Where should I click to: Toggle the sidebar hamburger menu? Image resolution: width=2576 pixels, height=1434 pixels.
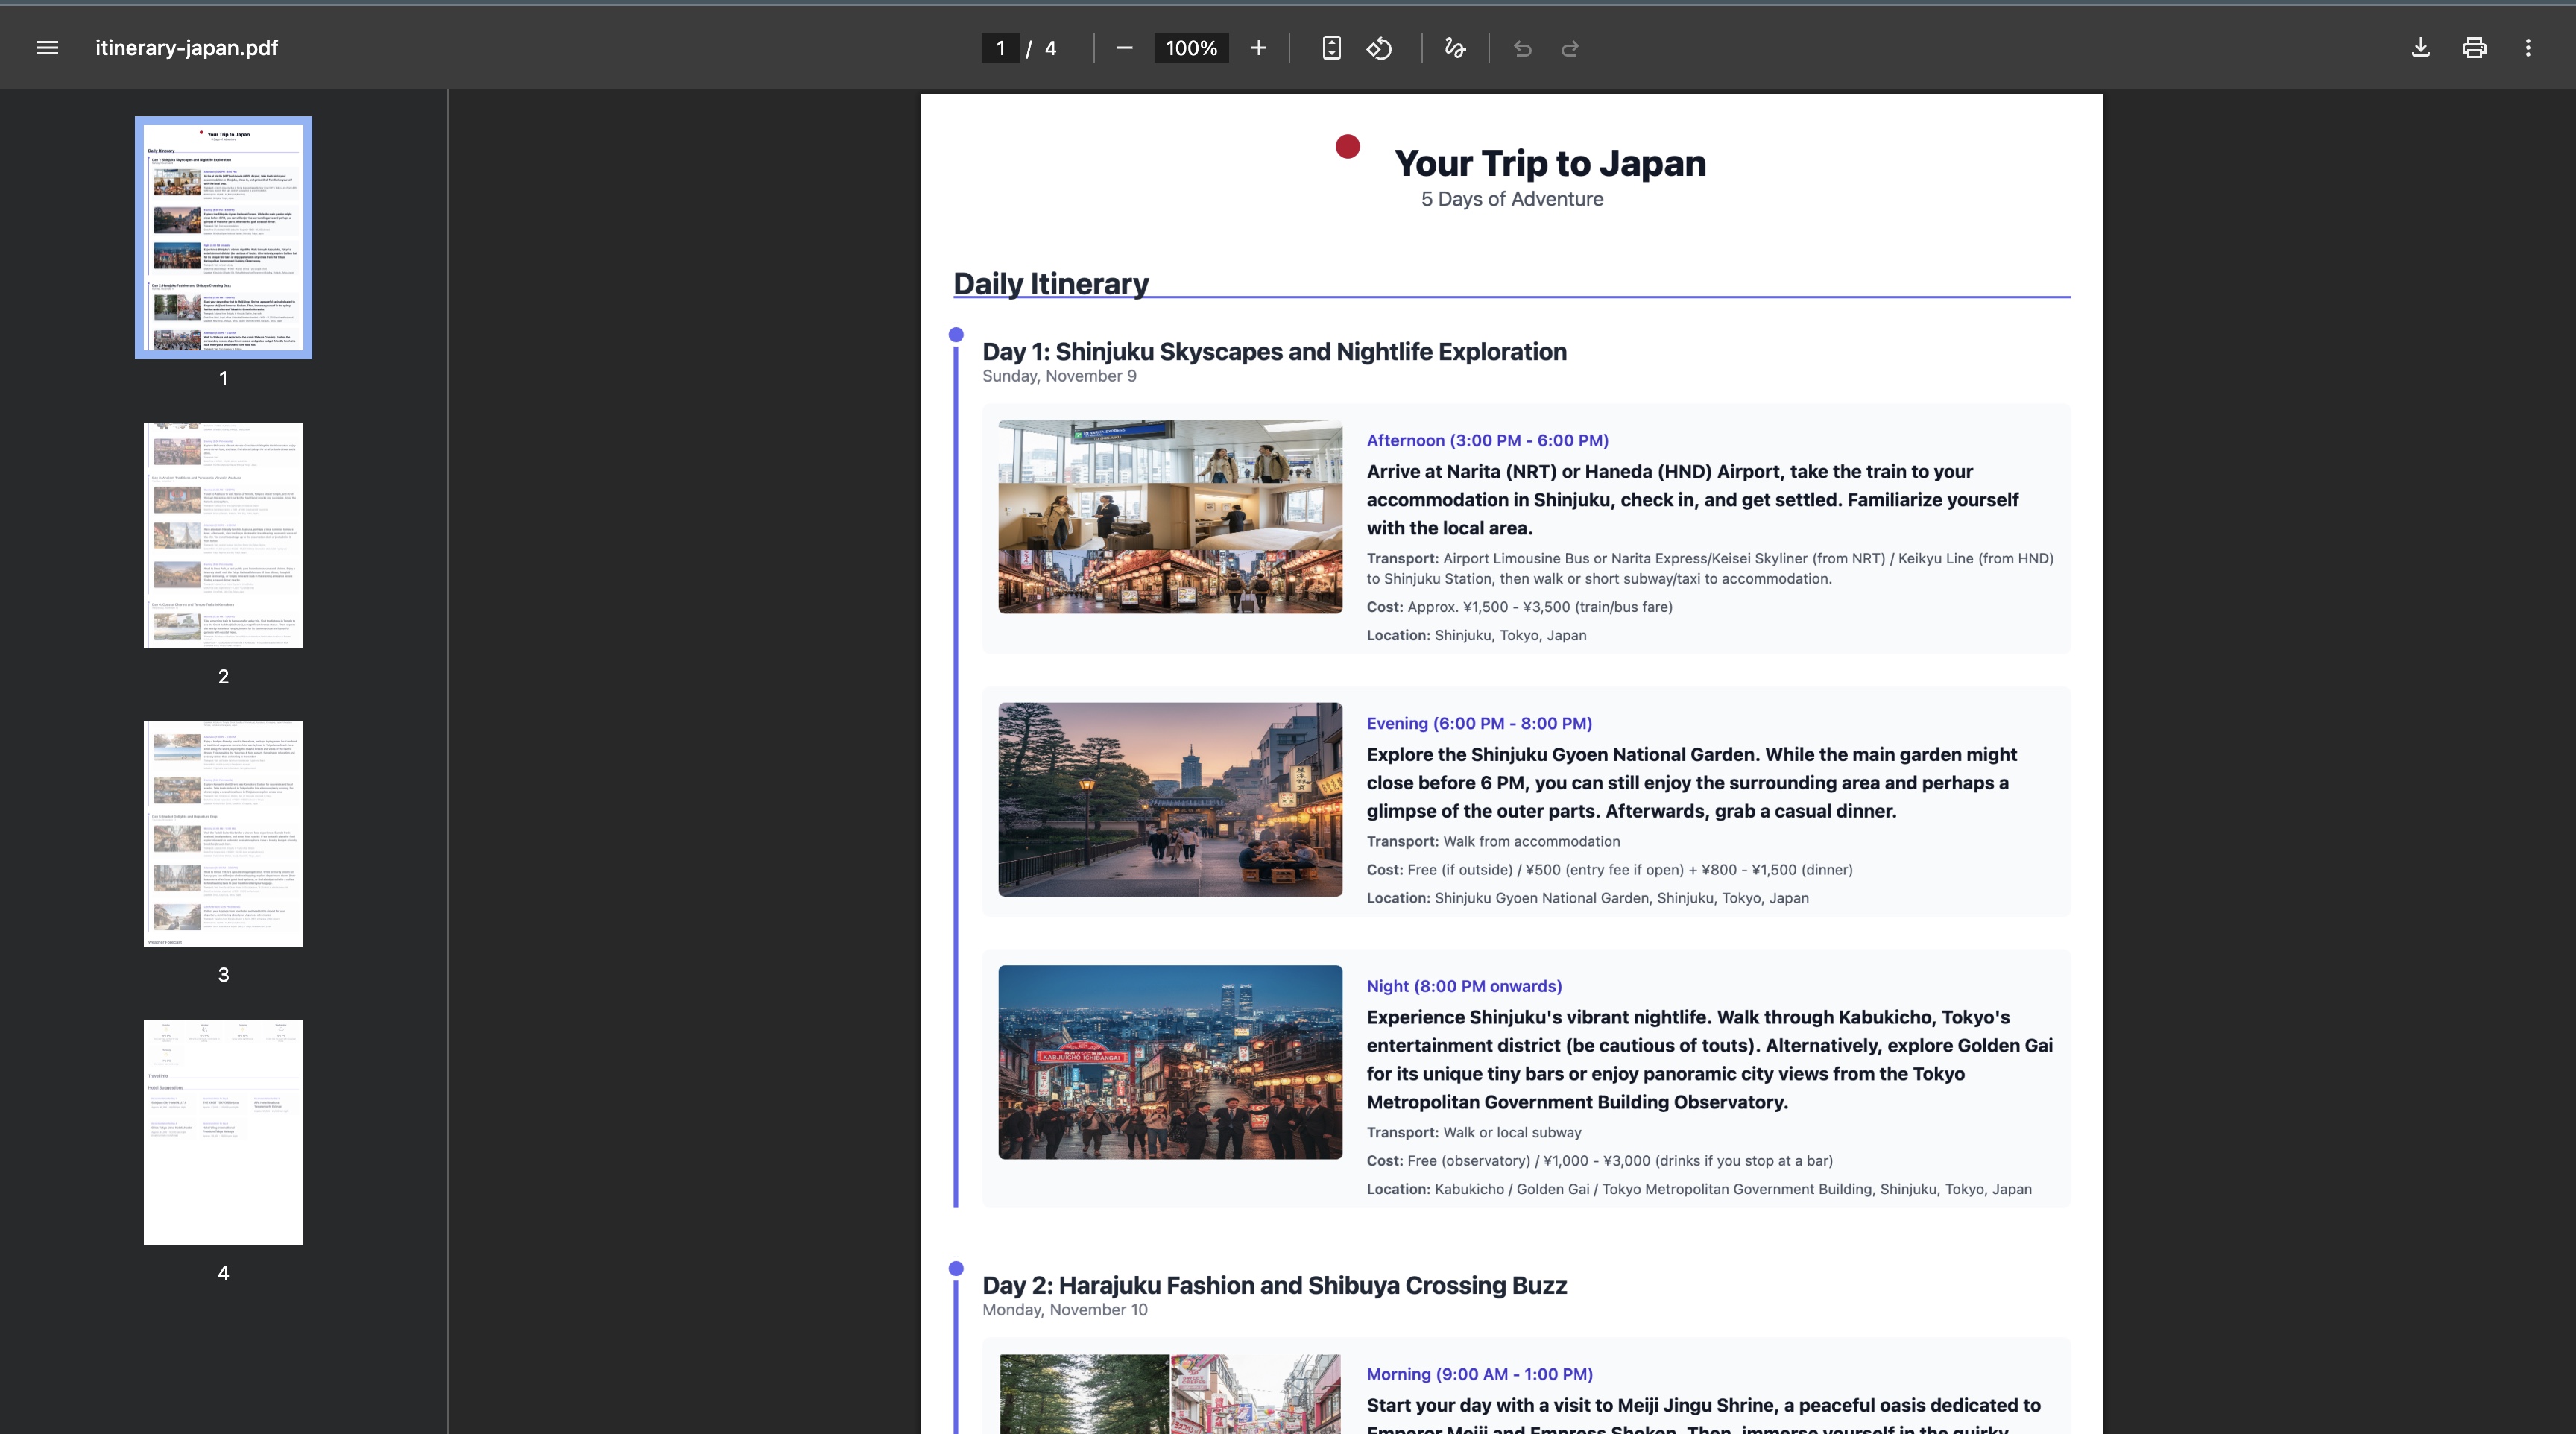[47, 48]
